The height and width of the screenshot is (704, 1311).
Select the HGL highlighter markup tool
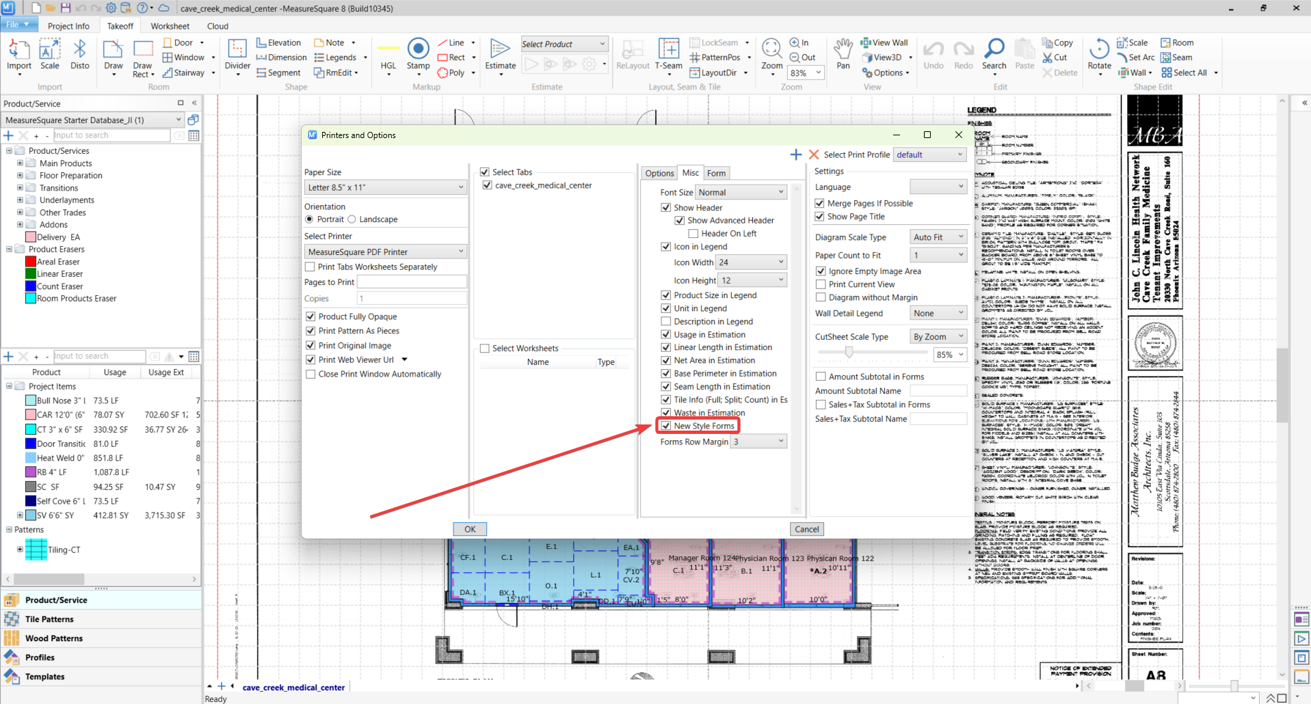388,55
